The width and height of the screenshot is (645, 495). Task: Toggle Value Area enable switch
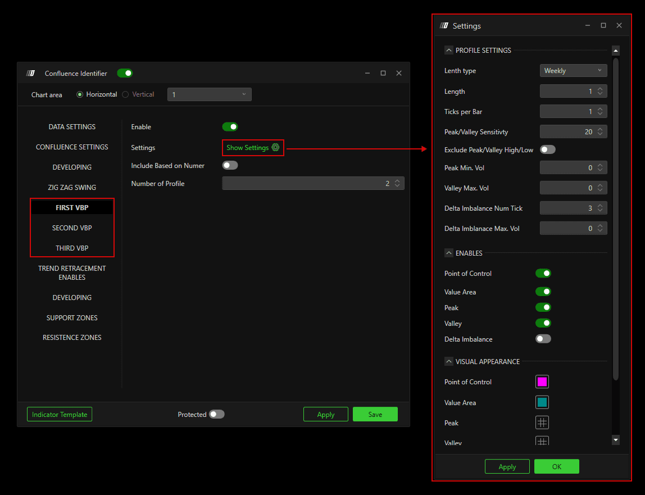(543, 292)
